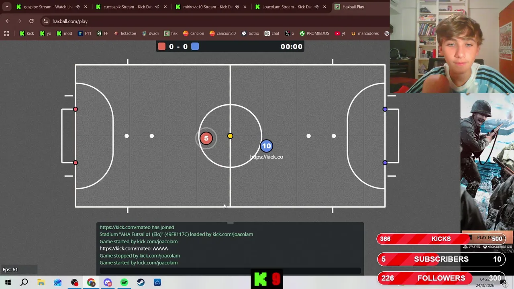Viewport: 514px width, 289px height.
Task: Open the Kick bookmark
Action: click(x=27, y=33)
